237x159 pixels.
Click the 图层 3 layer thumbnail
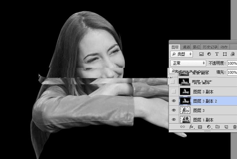[x=185, y=110]
